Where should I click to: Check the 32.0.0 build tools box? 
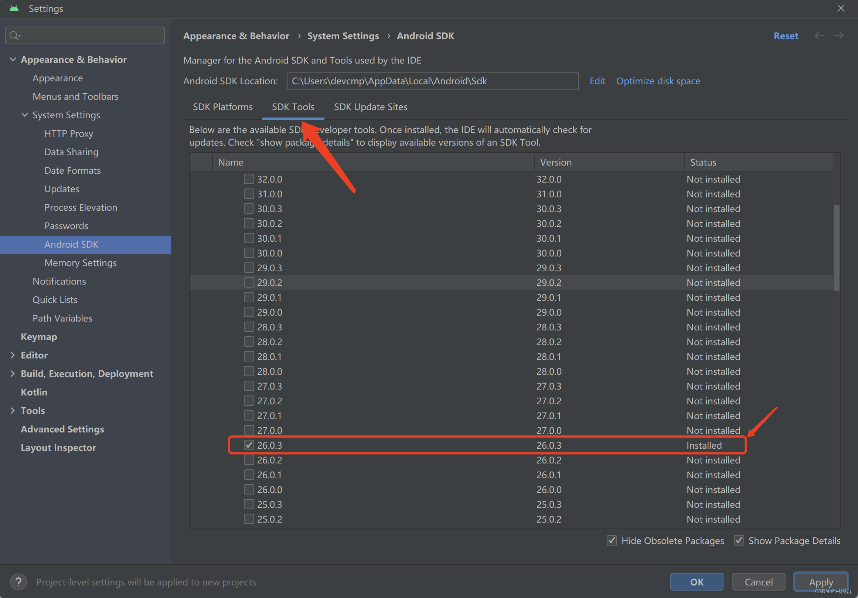[x=249, y=179]
